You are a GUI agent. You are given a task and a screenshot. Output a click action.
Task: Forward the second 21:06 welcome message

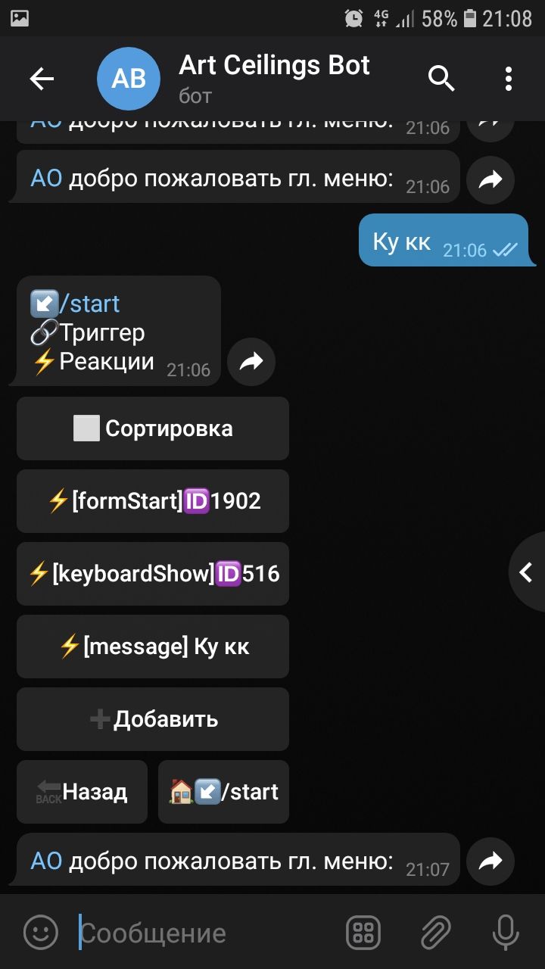(490, 180)
